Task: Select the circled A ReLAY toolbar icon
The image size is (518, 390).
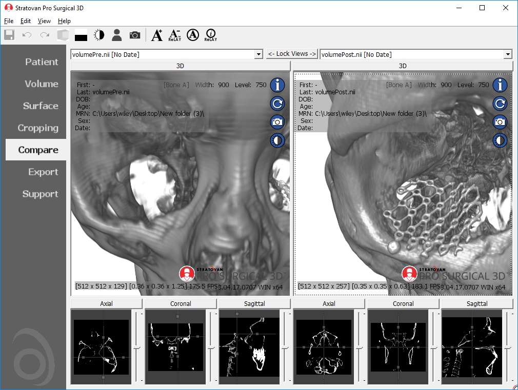Action: (x=192, y=35)
